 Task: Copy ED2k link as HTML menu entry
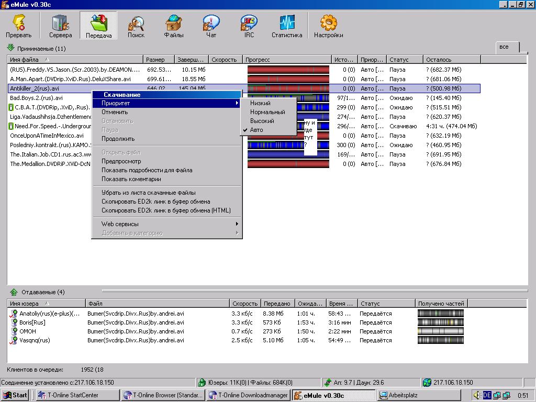point(166,210)
